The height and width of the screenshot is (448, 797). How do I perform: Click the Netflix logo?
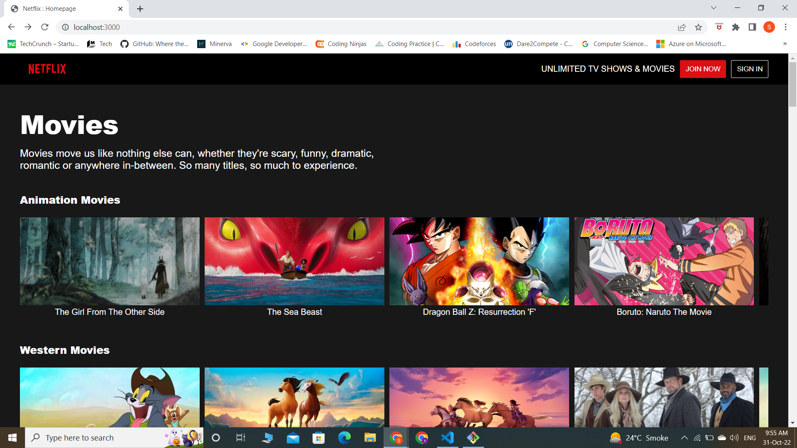coord(46,68)
